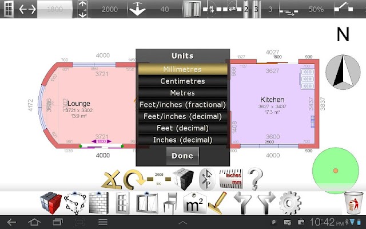
Task: Flip the window vertically with up-down arrows
Action: (211, 9)
